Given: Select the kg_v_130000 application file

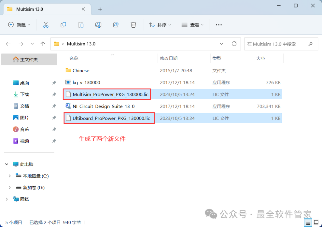Looking at the screenshot, I should click(x=173, y=83).
